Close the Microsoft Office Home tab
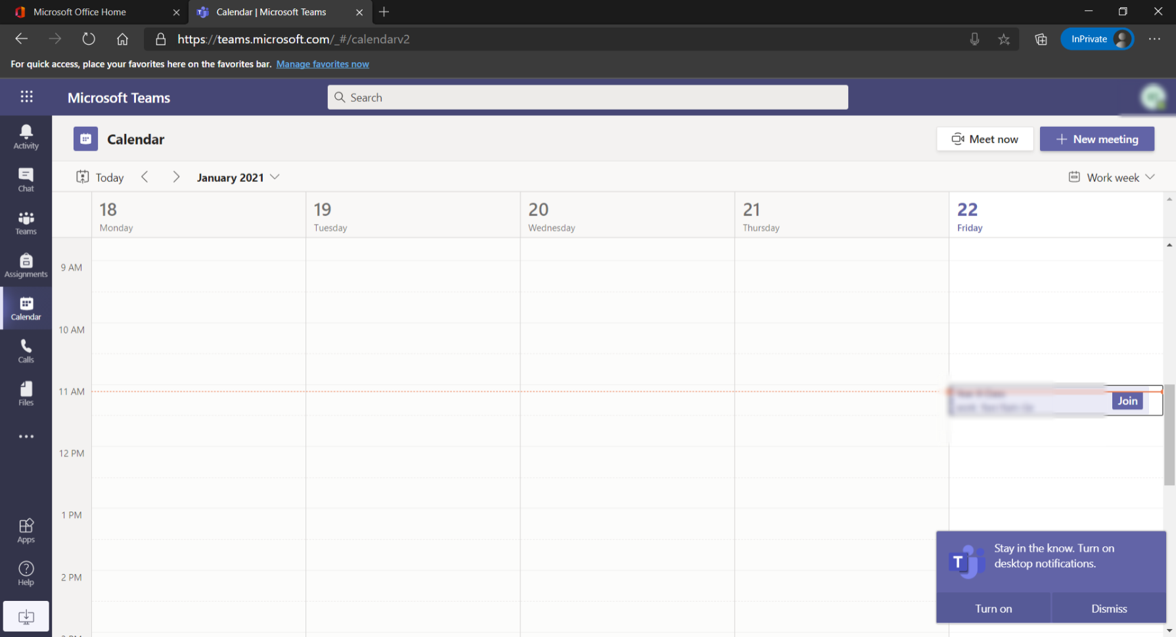This screenshot has width=1176, height=637. tap(176, 12)
